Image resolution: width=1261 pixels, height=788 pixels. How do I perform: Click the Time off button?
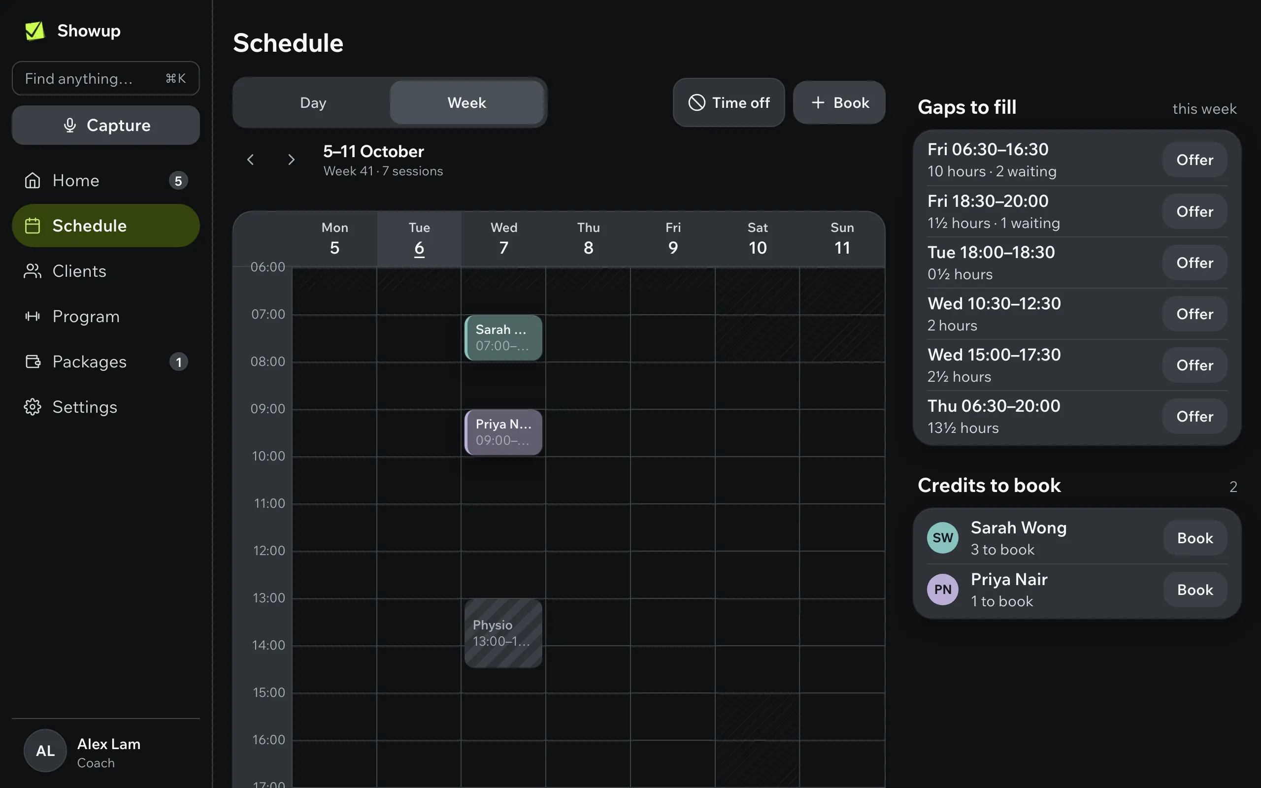[729, 102]
